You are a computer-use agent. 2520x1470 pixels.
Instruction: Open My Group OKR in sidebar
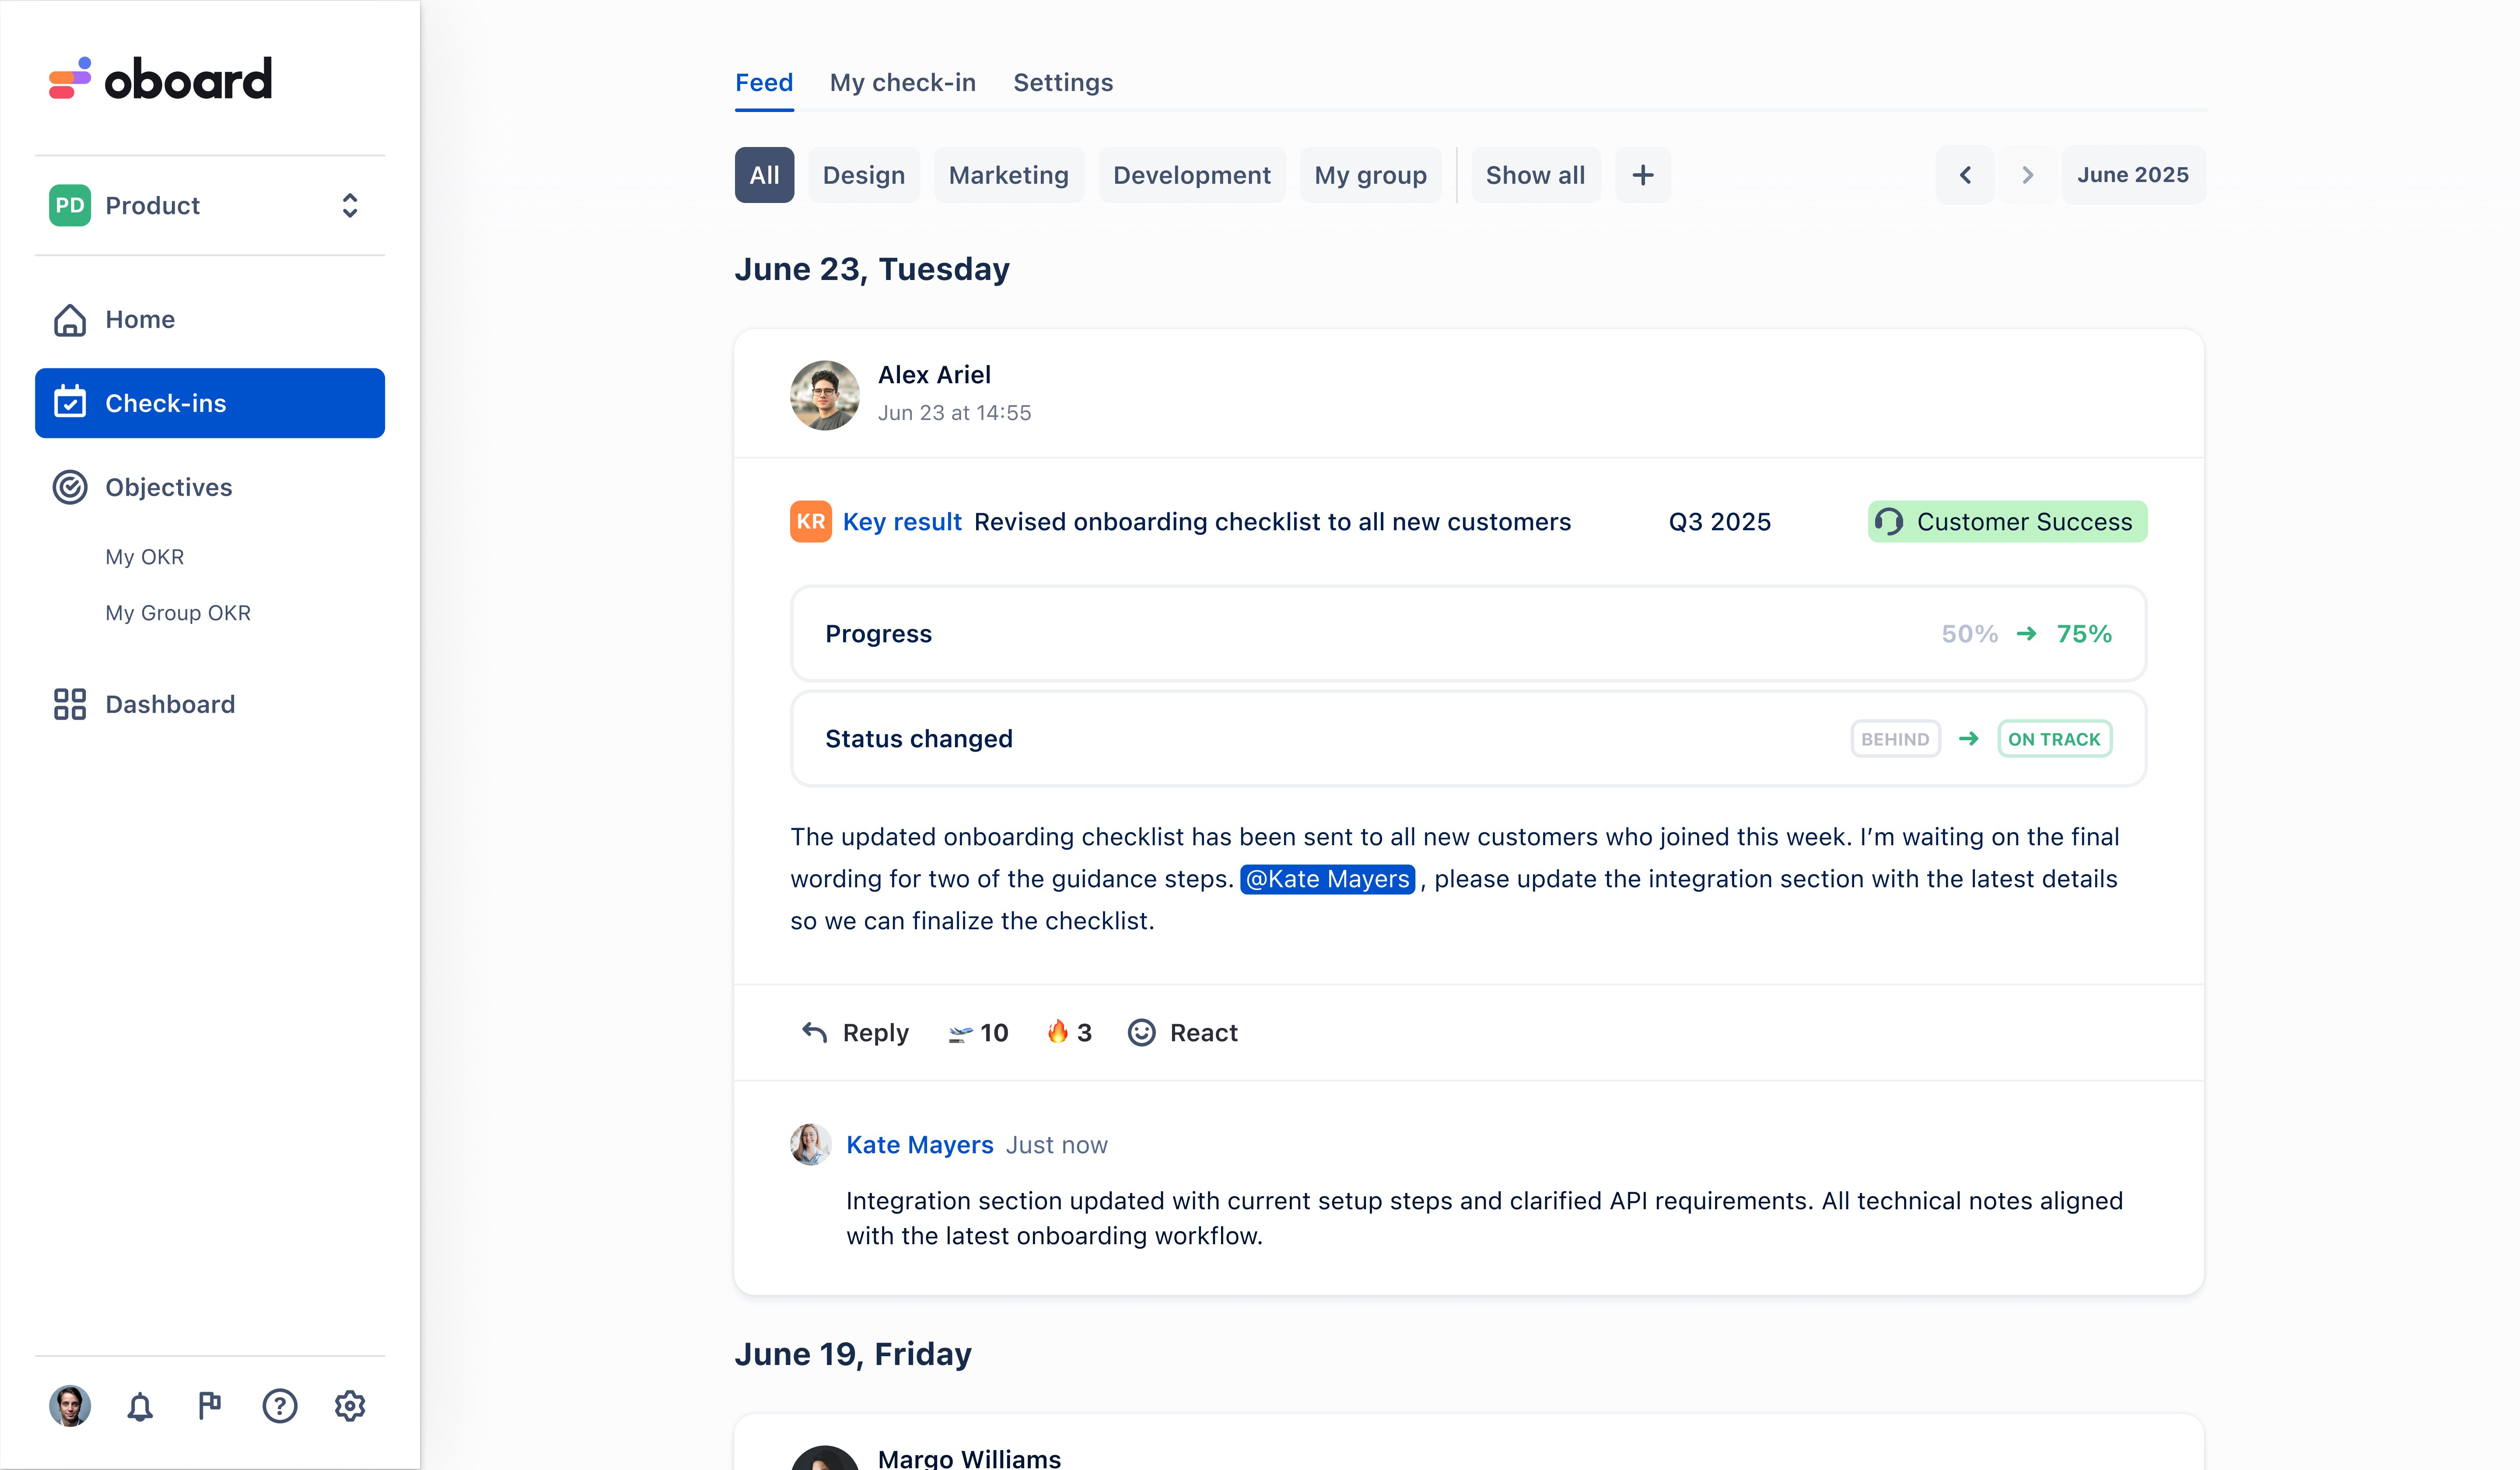pyautogui.click(x=178, y=613)
